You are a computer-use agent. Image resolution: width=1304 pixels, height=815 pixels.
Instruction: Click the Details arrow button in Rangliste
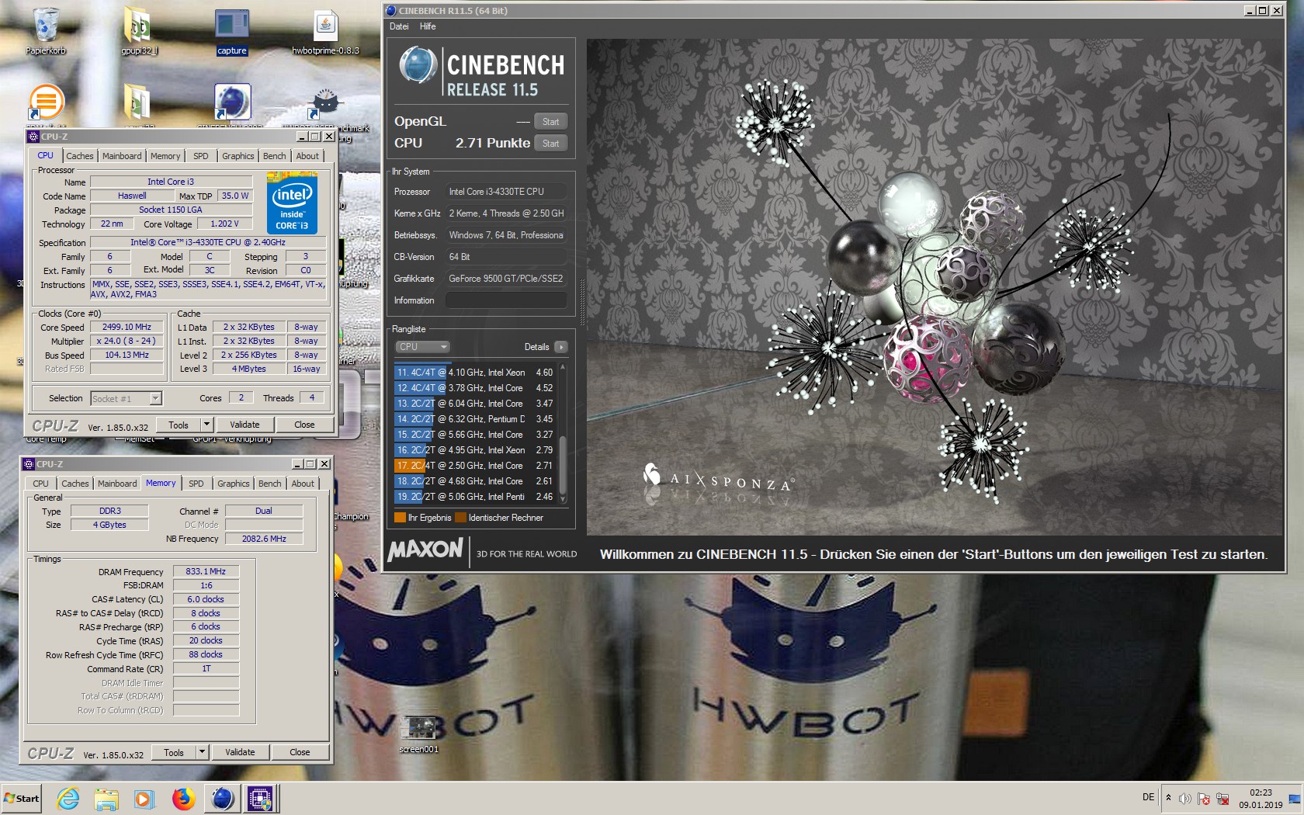pyautogui.click(x=561, y=347)
